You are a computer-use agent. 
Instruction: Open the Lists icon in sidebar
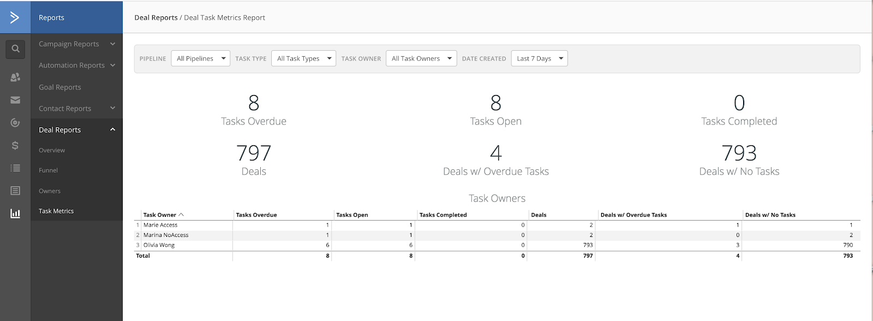(15, 168)
